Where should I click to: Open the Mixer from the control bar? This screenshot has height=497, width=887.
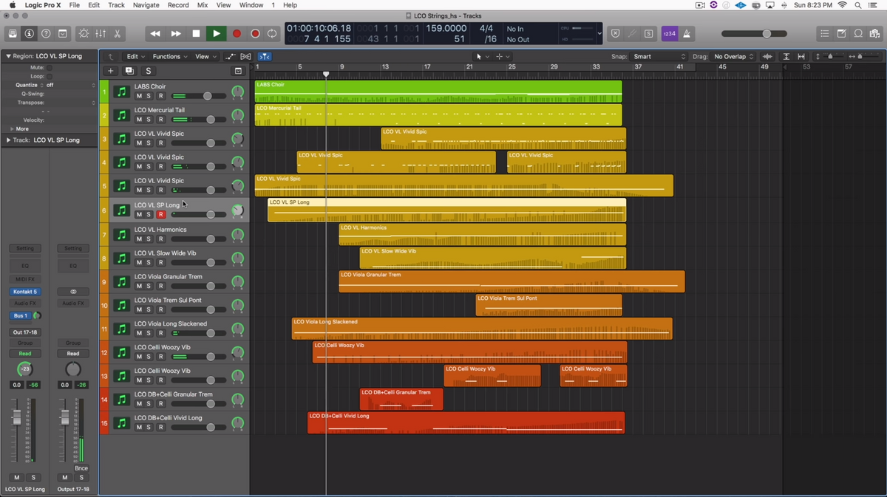(100, 34)
